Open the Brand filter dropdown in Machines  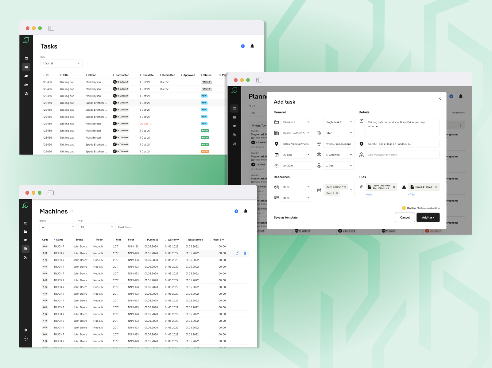tap(58, 227)
